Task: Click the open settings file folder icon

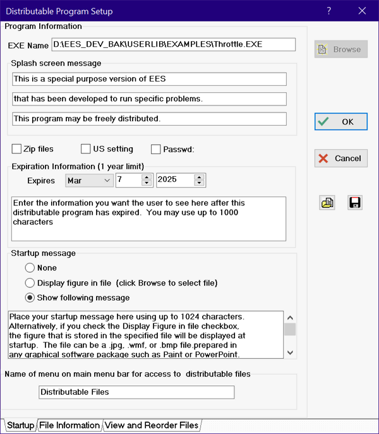Action: 328,203
